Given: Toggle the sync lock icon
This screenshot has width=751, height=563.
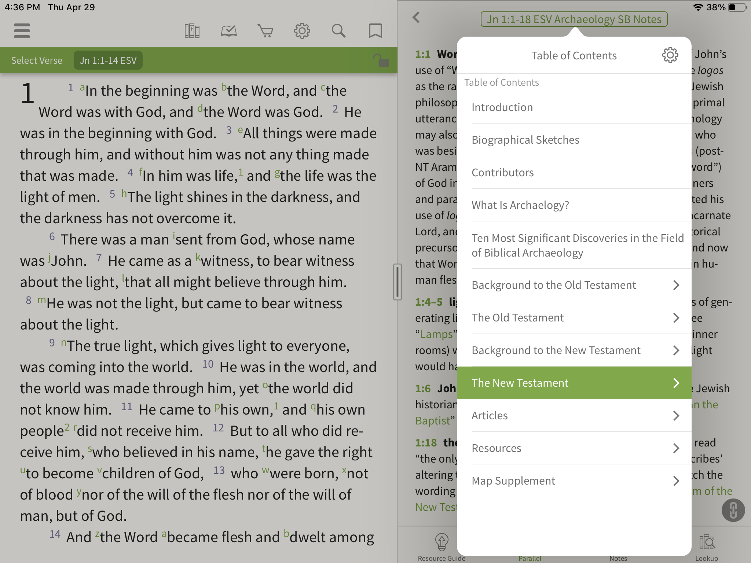Looking at the screenshot, I should tap(381, 60).
